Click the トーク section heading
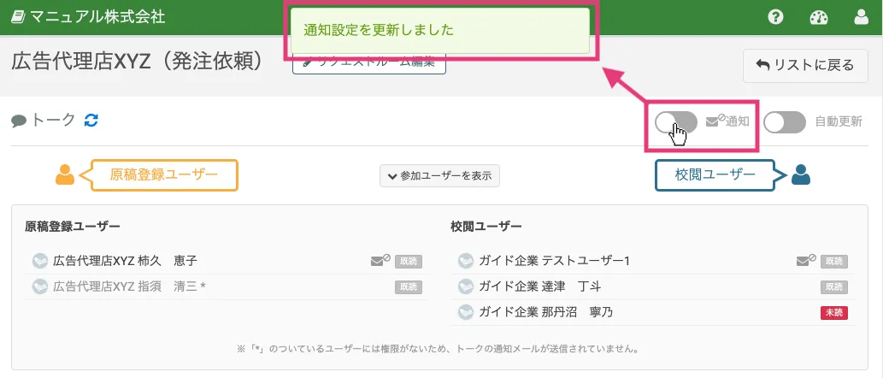Screen dimensions: 883x378 pos(53,120)
